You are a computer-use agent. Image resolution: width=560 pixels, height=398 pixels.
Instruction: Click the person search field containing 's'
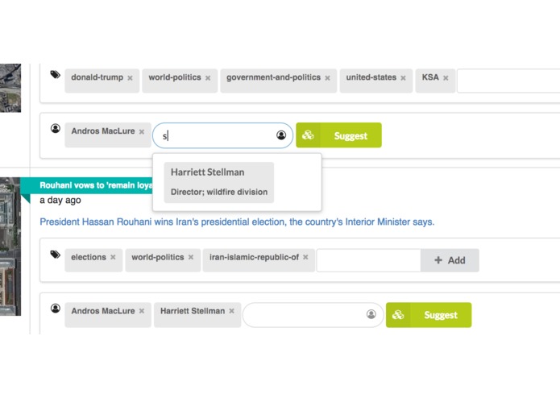(x=223, y=135)
